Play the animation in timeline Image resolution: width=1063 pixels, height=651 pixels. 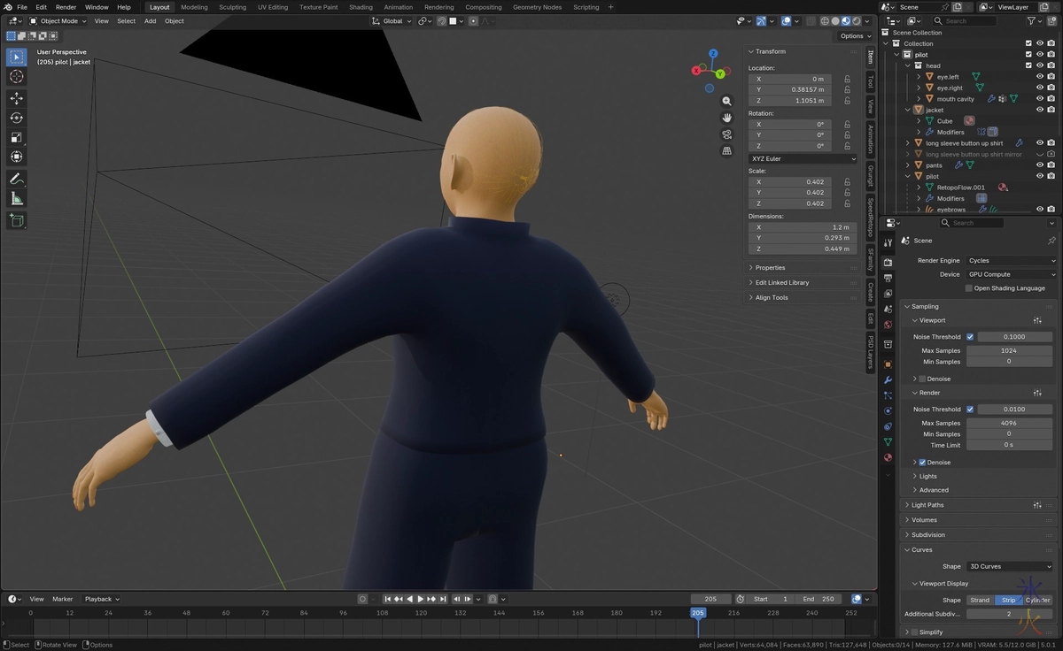point(421,599)
